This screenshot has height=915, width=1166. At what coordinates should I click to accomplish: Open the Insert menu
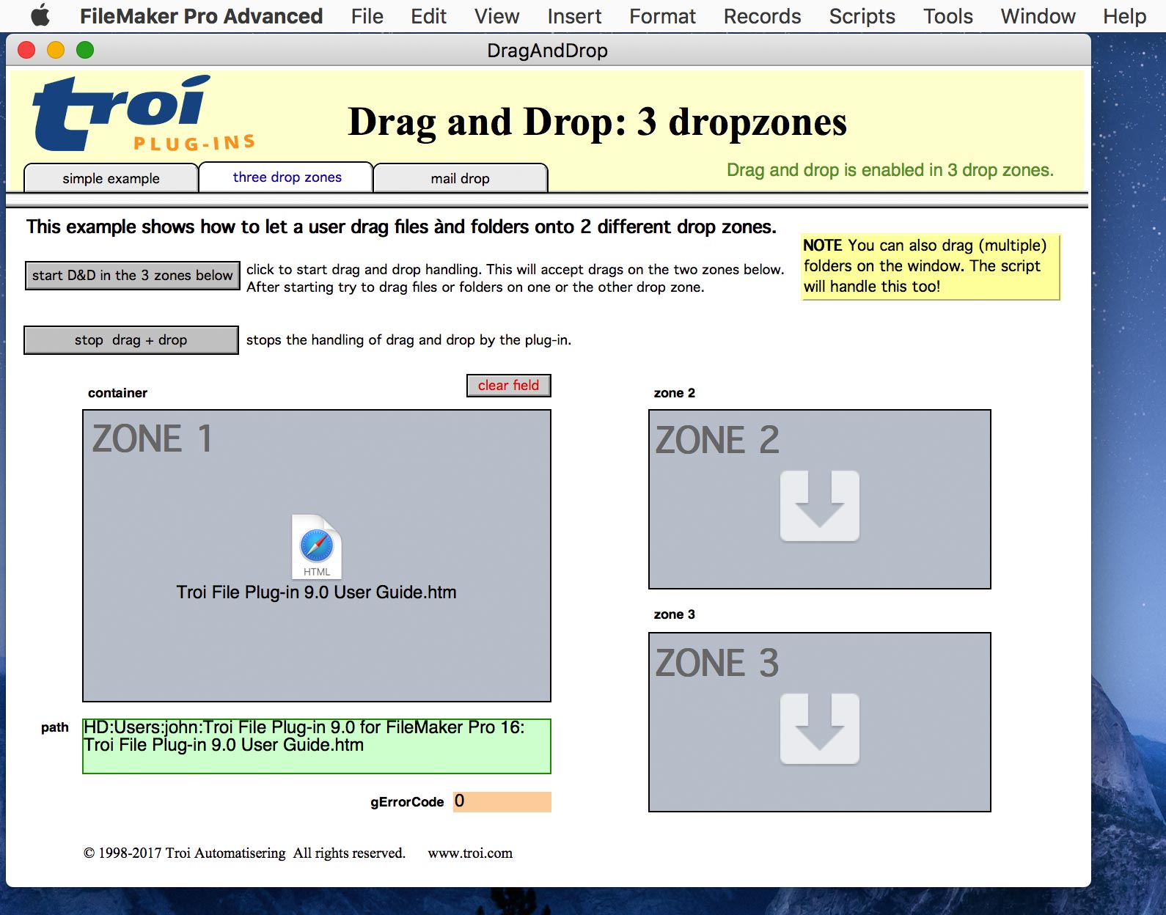574,16
